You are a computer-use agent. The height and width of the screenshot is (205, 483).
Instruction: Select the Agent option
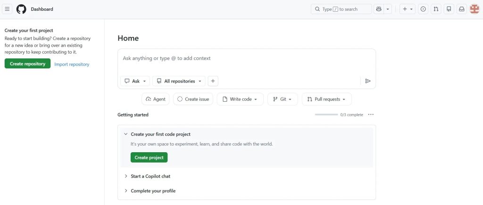click(x=156, y=99)
